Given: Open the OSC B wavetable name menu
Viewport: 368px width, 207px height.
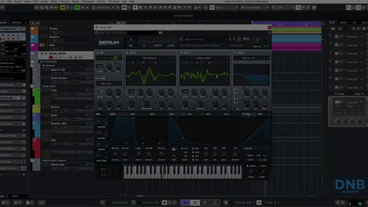Looking at the screenshot, I should (x=203, y=58).
